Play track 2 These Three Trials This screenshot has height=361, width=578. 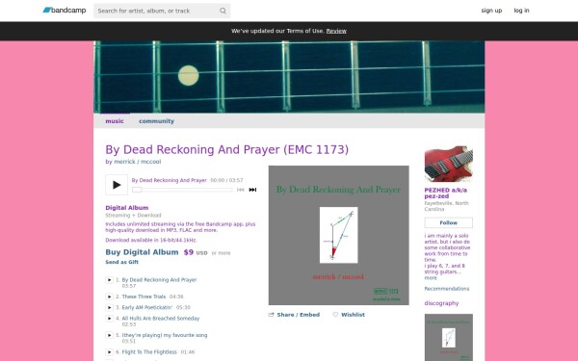[x=109, y=297]
